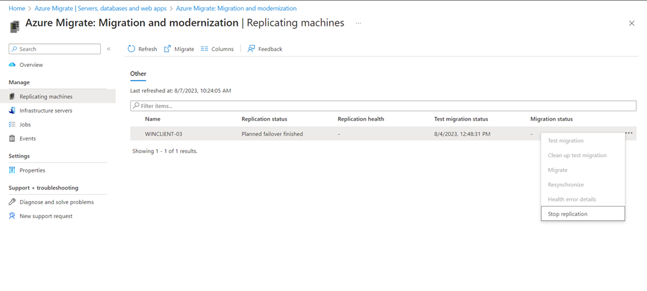Open the Columns chooser label
647x291 pixels.
coord(222,49)
